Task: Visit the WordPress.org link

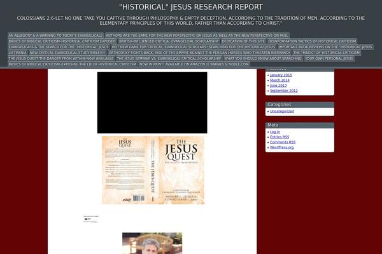Action: pyautogui.click(x=281, y=147)
